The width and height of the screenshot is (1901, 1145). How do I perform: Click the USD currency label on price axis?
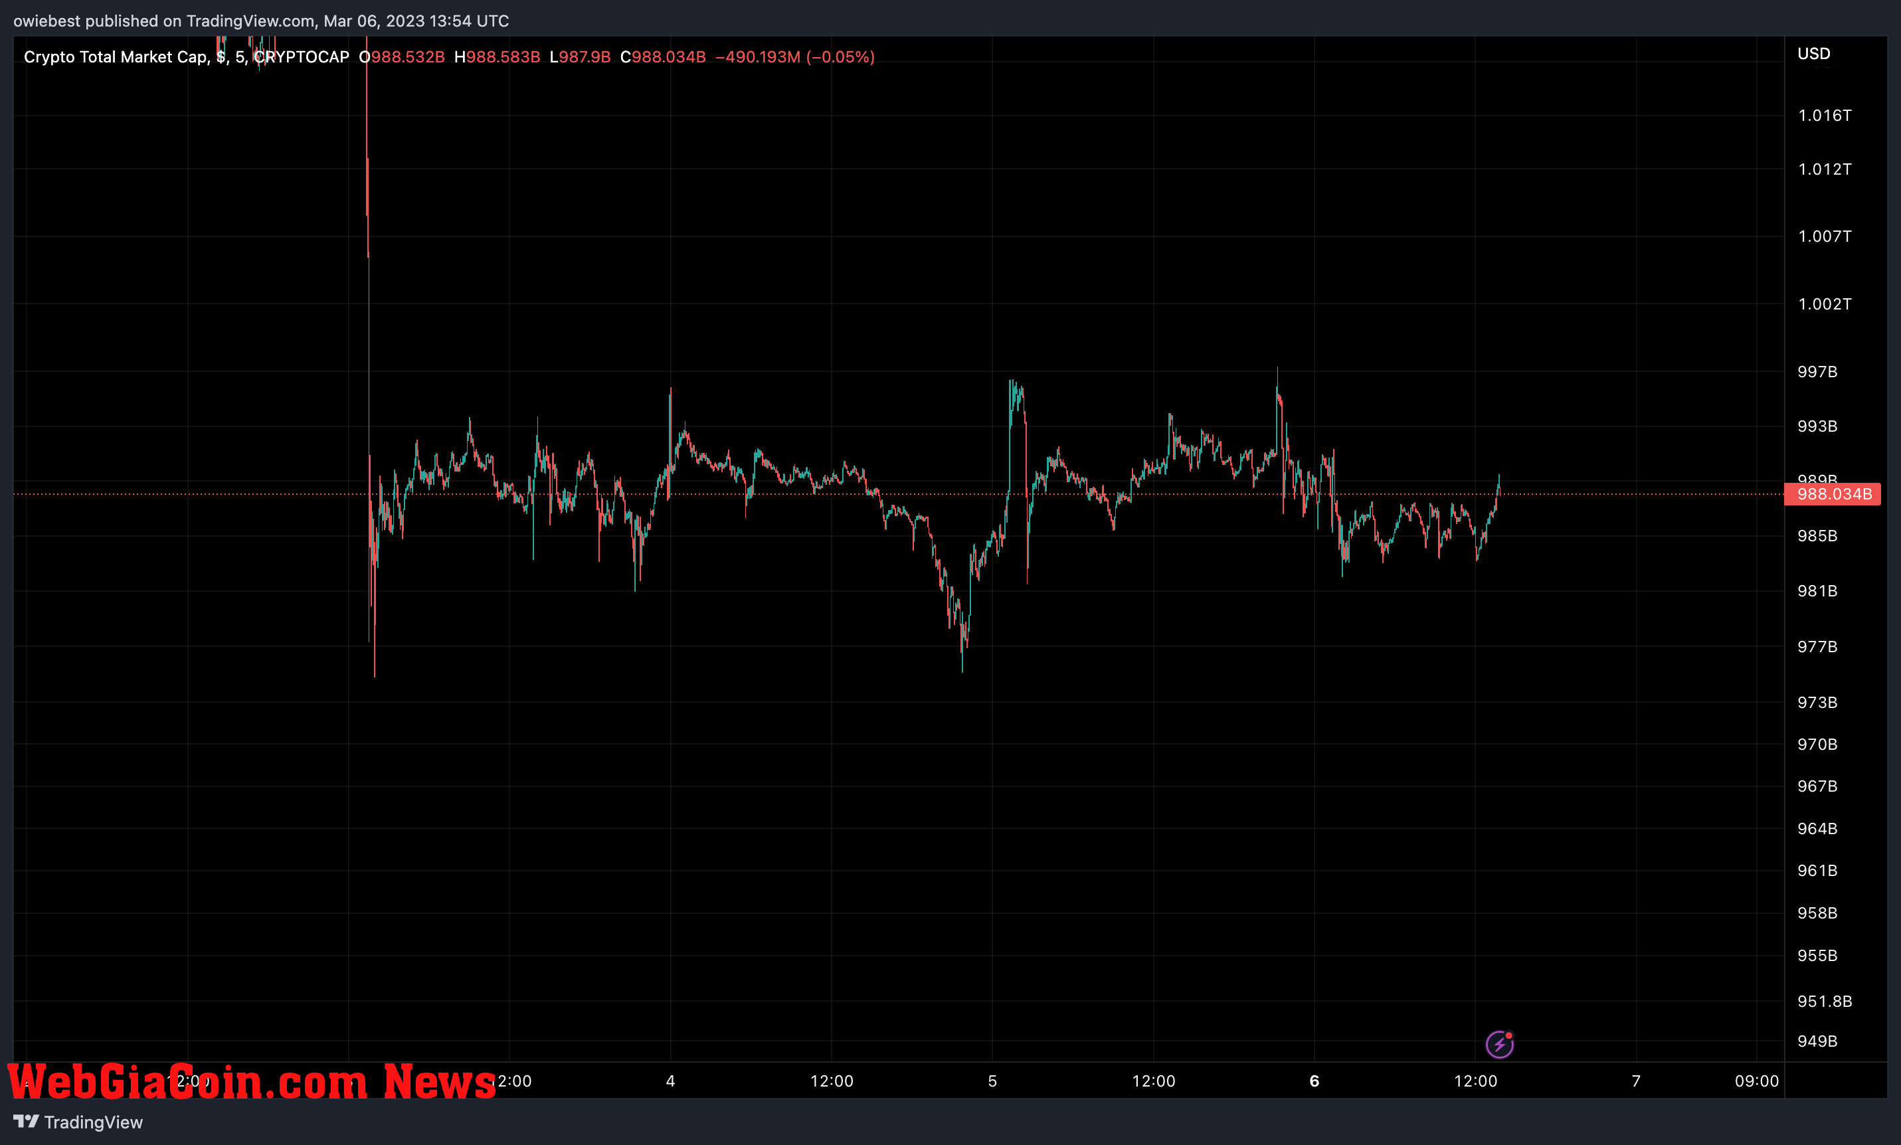point(1814,54)
